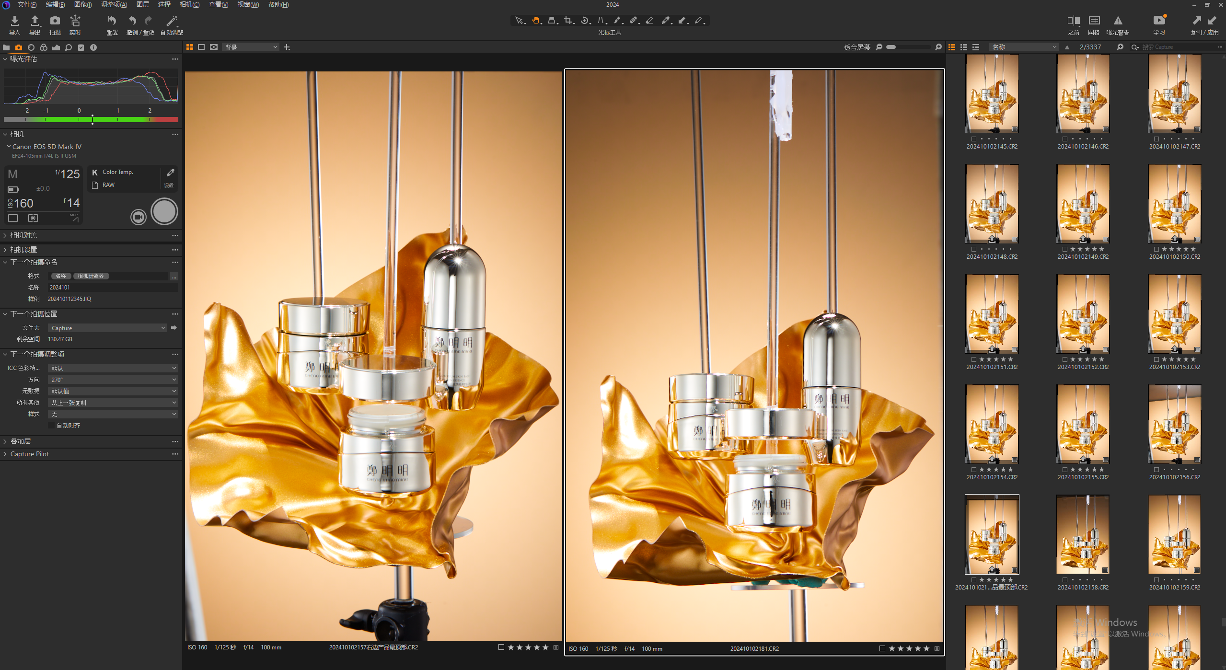Collapse the 曝光评估 panel

pyautogui.click(x=5, y=59)
